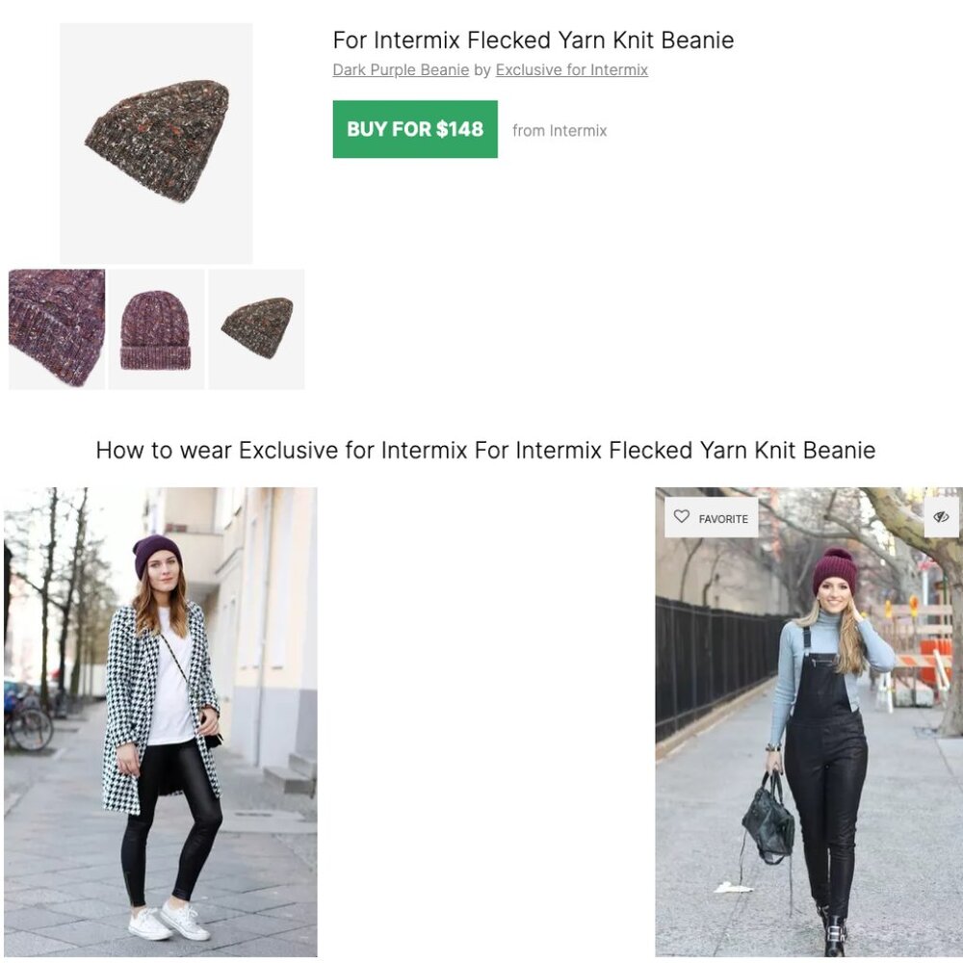This screenshot has width=963, height=963.
Task: Click the 'How to wear' section heading
Action: coord(485,450)
